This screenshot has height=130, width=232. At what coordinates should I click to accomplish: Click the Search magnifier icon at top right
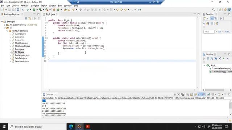[x=214, y=10]
